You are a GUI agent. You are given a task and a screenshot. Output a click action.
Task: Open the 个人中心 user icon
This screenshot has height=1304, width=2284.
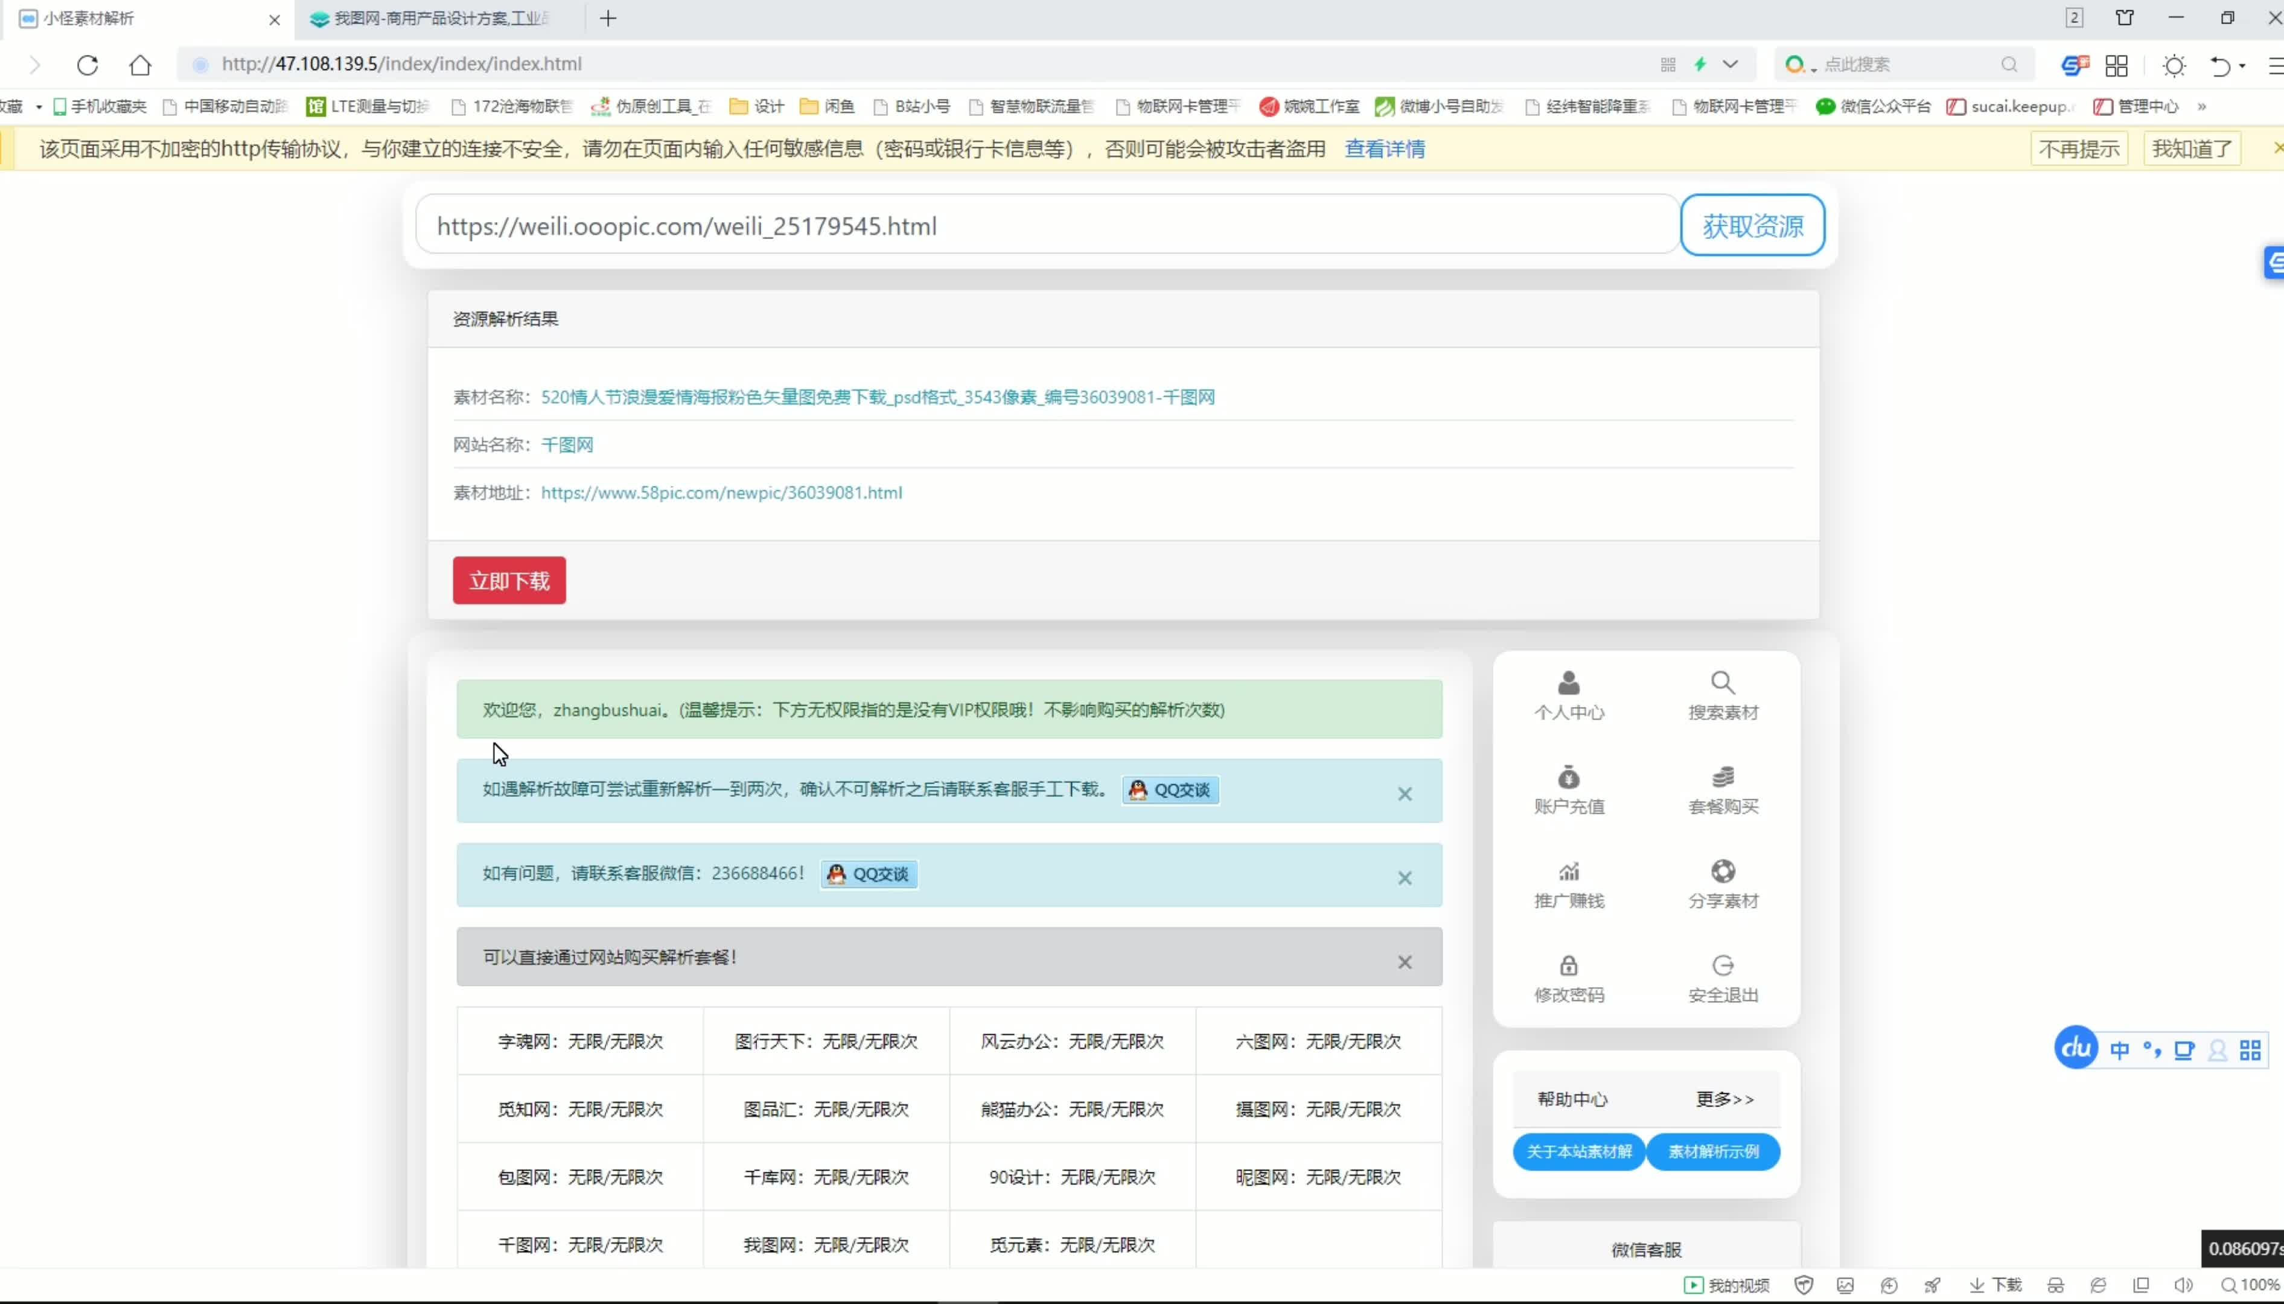pyautogui.click(x=1569, y=683)
